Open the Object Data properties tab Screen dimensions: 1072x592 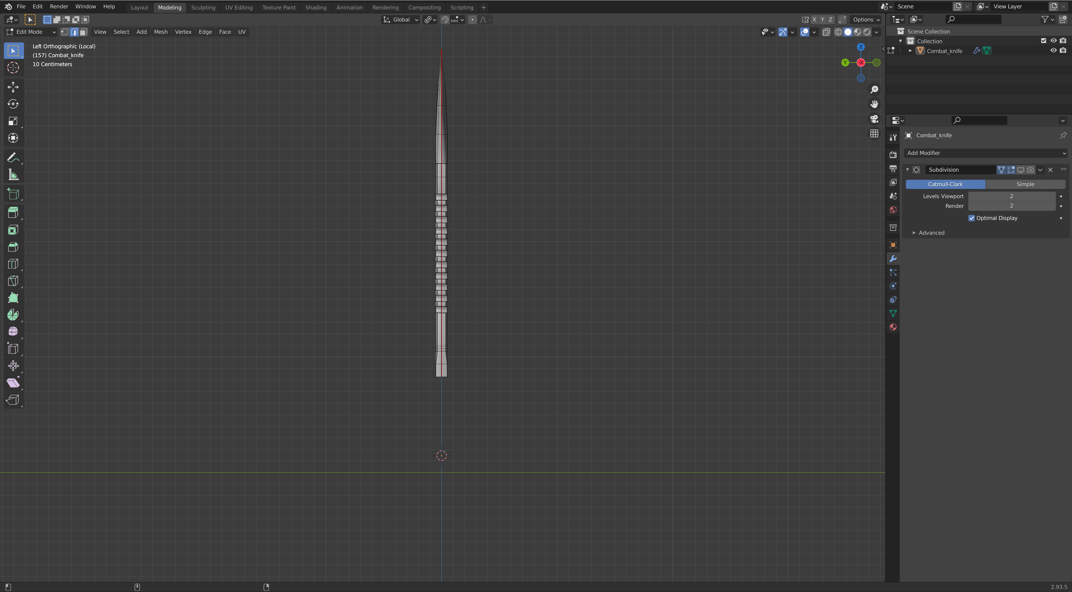click(x=893, y=313)
